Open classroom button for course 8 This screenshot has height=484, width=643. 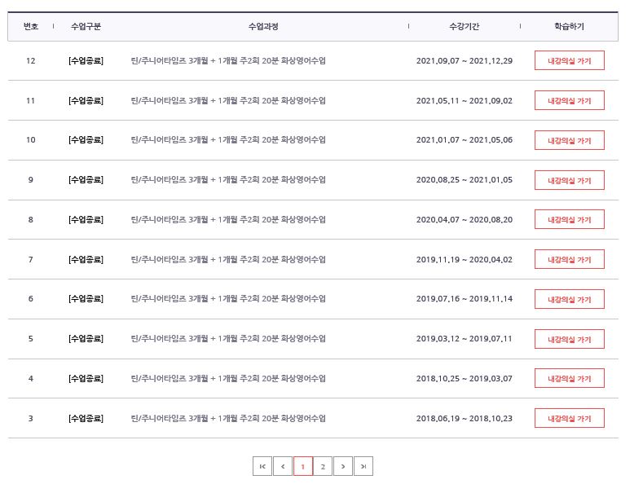569,219
